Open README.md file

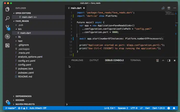click(25, 76)
